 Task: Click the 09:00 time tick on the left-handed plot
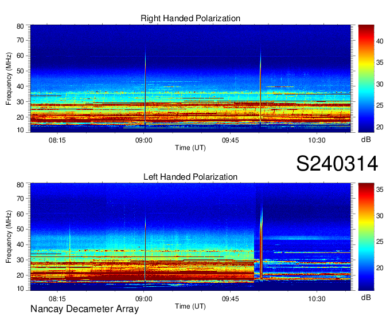point(144,299)
